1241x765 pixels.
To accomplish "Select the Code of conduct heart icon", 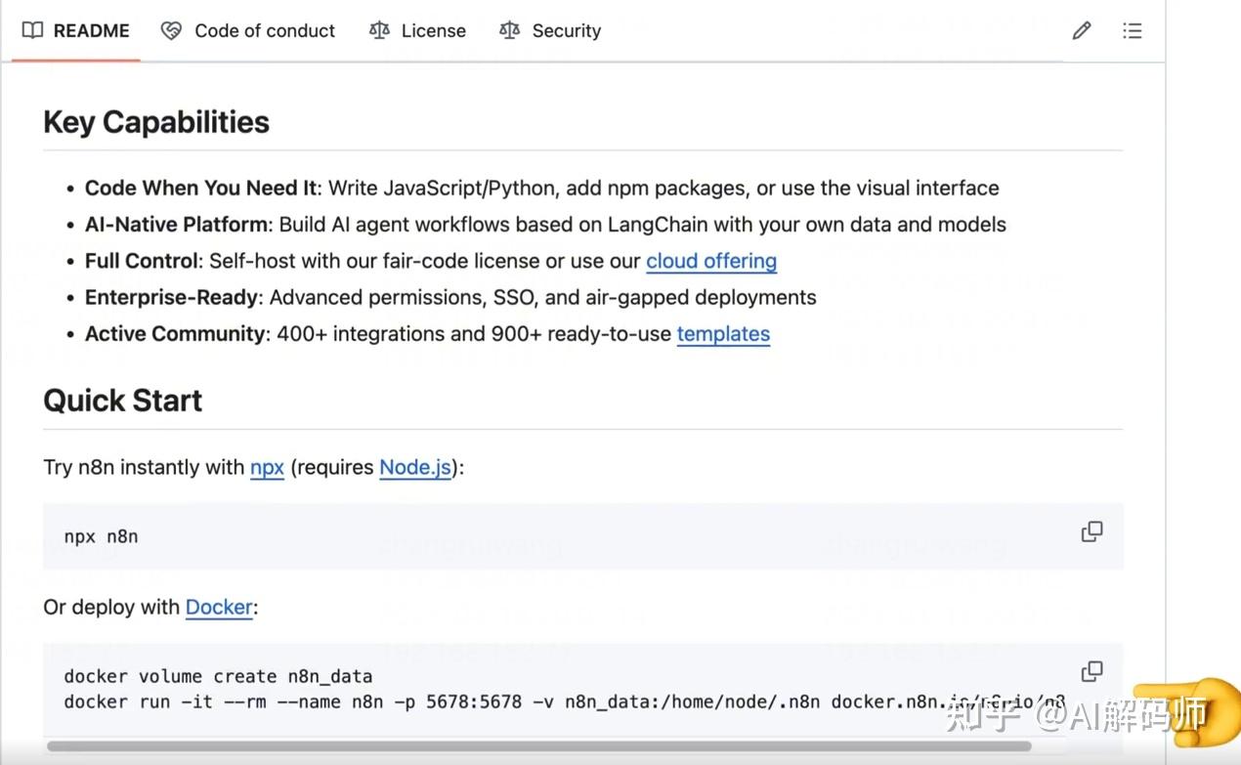I will tap(171, 30).
